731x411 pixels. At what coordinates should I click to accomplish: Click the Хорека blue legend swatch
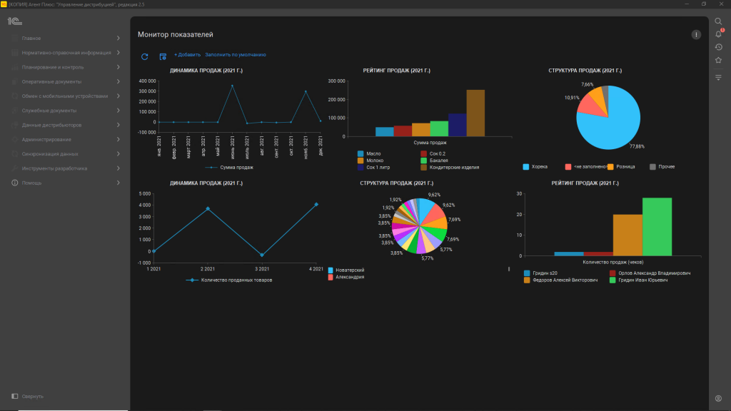[x=527, y=167]
